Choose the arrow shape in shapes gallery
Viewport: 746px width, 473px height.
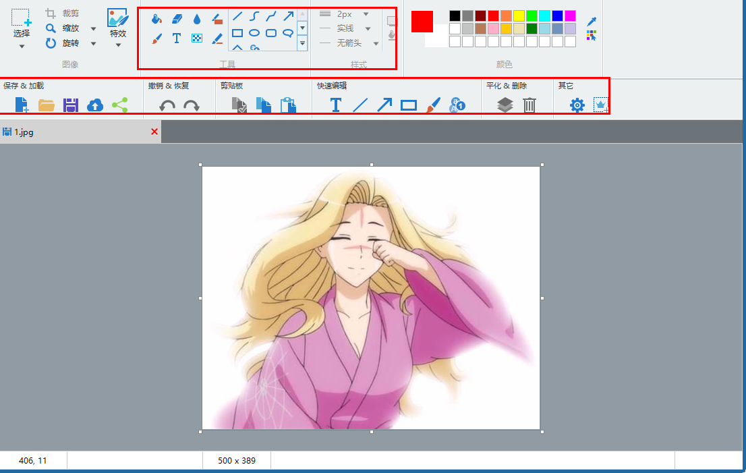(288, 17)
